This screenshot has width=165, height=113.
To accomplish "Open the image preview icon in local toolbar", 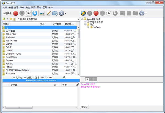I will (x=42, y=14).
